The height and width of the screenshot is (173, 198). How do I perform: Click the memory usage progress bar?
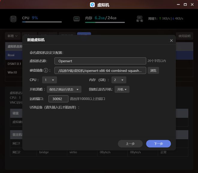105,22
